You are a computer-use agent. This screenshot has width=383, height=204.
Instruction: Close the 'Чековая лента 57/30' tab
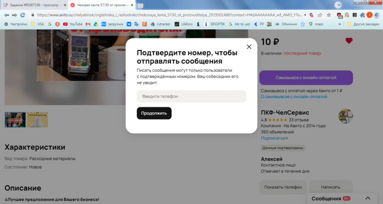(132, 5)
